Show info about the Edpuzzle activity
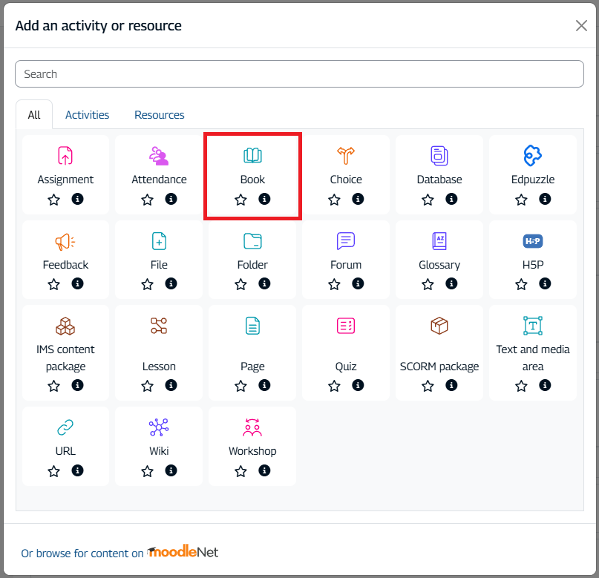The width and height of the screenshot is (599, 578). (545, 199)
